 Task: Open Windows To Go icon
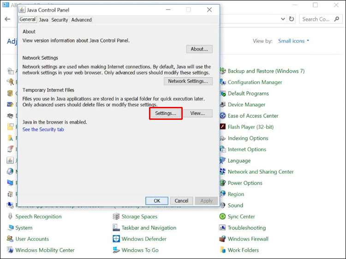(116, 250)
